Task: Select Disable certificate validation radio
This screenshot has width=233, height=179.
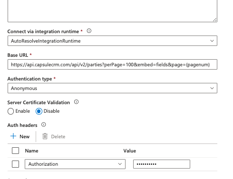Action: click(39, 111)
